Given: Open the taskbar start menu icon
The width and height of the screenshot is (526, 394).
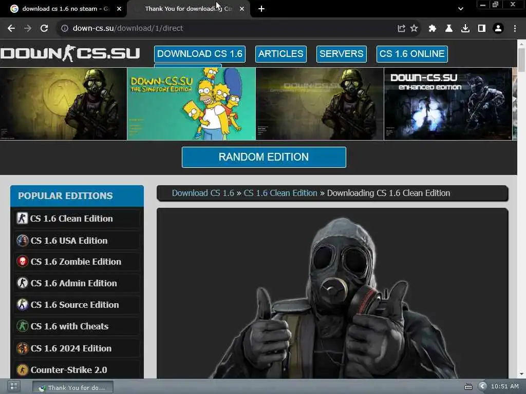Looking at the screenshot, I should pyautogui.click(x=14, y=387).
